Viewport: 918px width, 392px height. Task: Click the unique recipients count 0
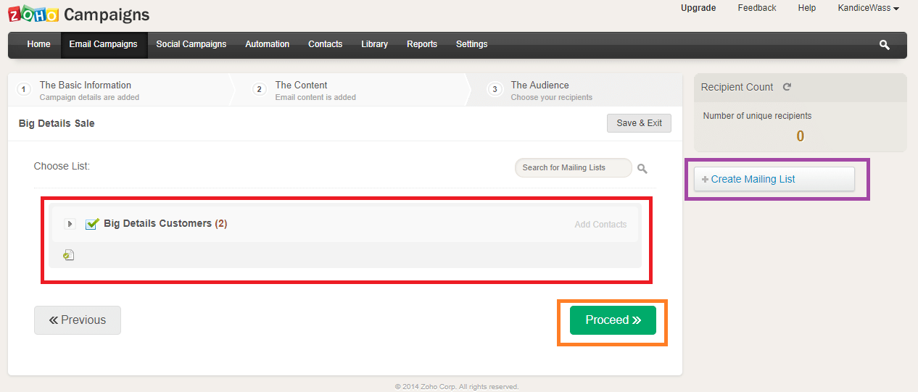point(801,136)
